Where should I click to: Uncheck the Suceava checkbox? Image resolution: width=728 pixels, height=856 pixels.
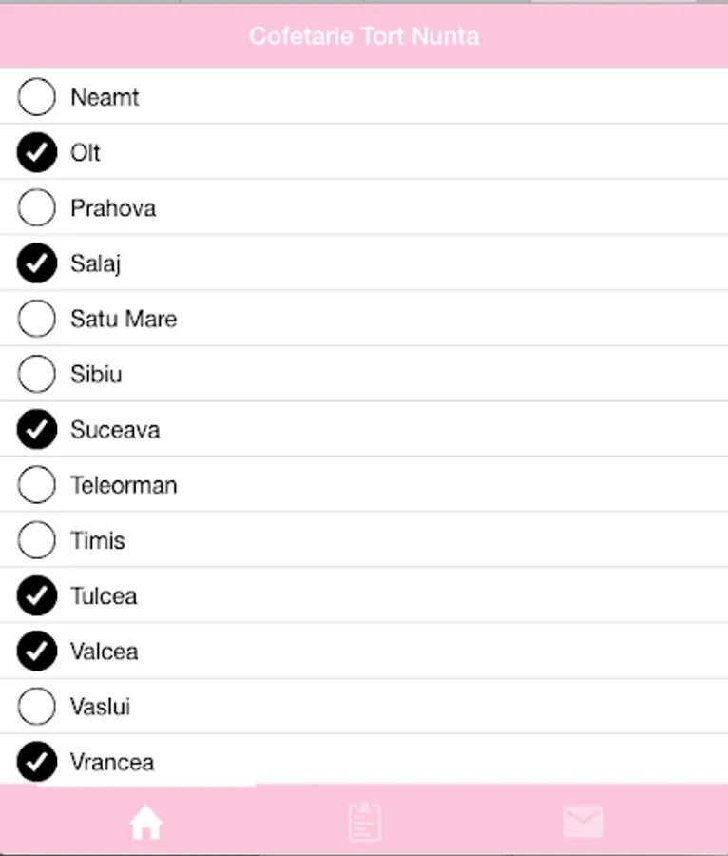click(x=37, y=430)
